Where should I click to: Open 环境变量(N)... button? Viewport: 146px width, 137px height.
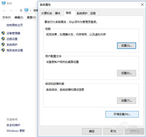tap(122, 114)
